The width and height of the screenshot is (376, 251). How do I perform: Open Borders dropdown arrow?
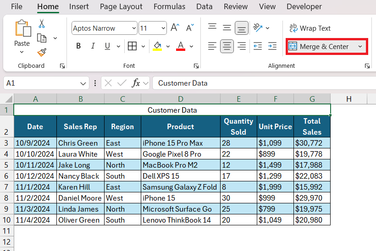pyautogui.click(x=143, y=46)
